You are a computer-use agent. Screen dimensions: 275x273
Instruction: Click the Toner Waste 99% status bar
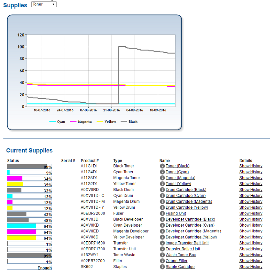coord(30,255)
